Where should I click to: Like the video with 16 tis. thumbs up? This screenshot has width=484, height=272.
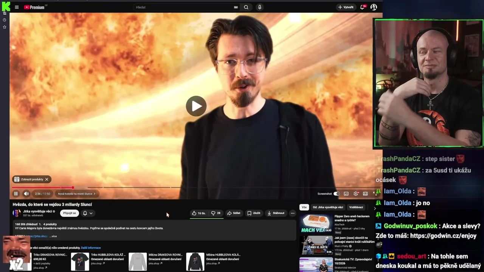pyautogui.click(x=199, y=213)
